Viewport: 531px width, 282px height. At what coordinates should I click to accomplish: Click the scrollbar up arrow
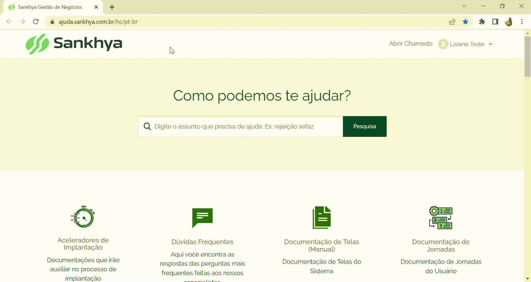click(x=527, y=33)
